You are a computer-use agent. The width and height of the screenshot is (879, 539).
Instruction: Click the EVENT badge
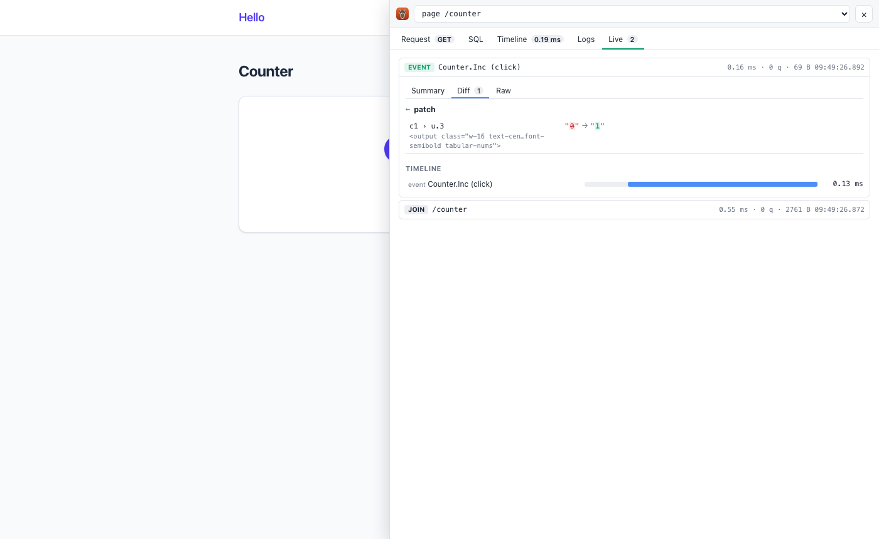419,67
